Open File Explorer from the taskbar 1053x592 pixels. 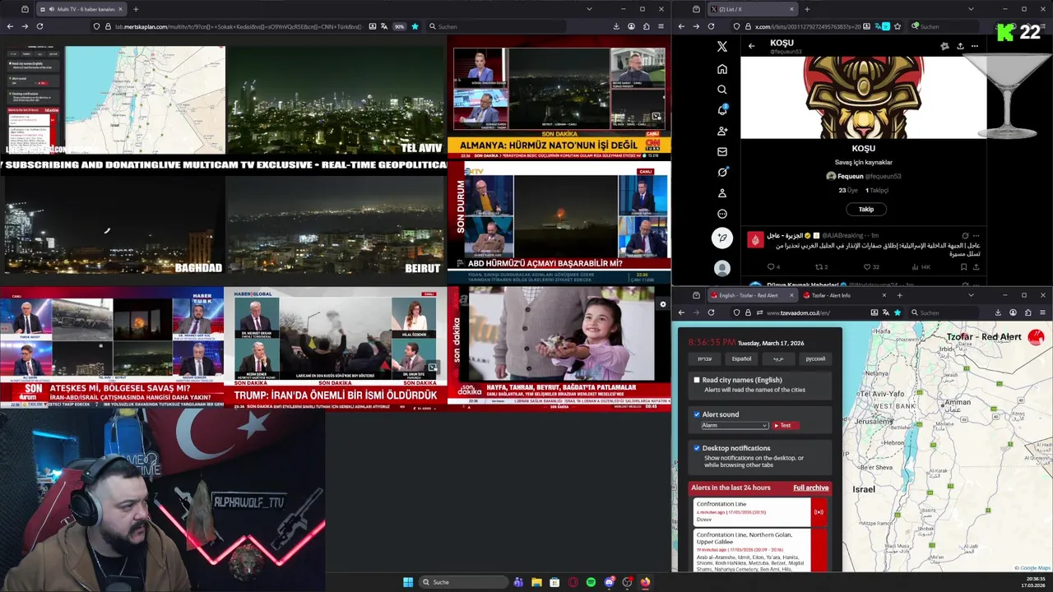pos(536,582)
